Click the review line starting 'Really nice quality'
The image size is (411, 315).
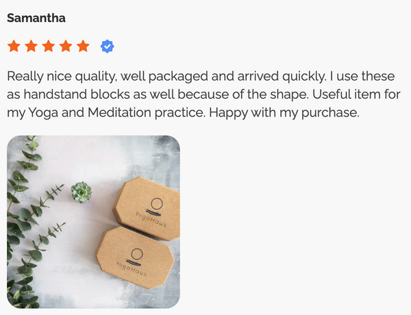pos(201,77)
